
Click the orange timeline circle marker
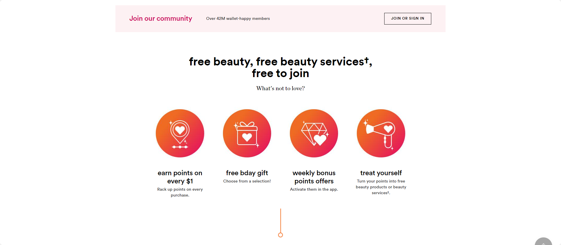tap(280, 235)
